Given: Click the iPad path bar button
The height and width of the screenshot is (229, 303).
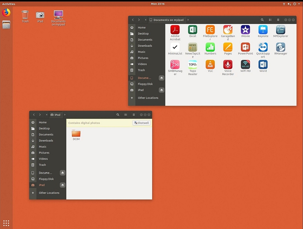Looking at the screenshot, I should (x=56, y=115).
